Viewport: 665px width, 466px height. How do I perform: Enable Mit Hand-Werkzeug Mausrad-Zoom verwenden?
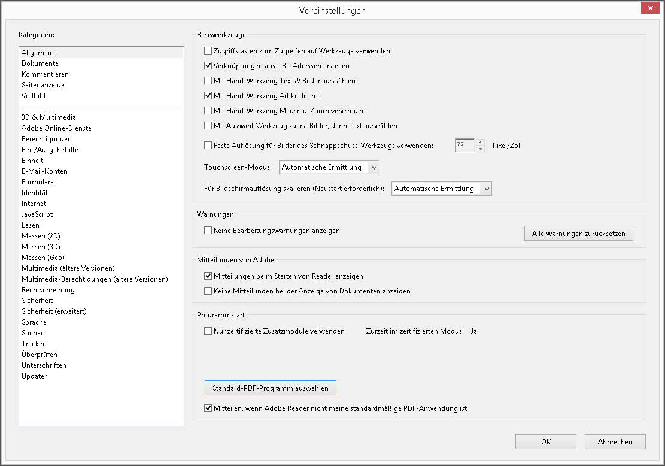point(208,111)
